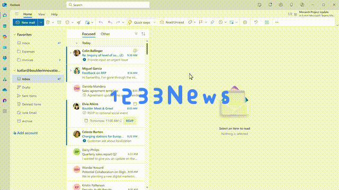
Task: Toggle the Pin icon in the ribbon
Action: point(212,22)
